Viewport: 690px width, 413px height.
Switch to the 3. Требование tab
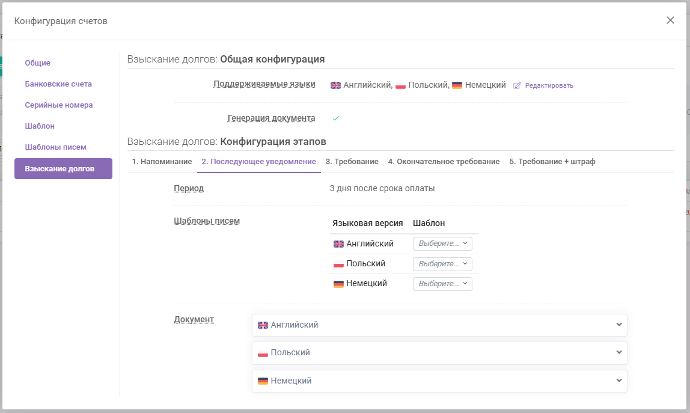tap(352, 162)
